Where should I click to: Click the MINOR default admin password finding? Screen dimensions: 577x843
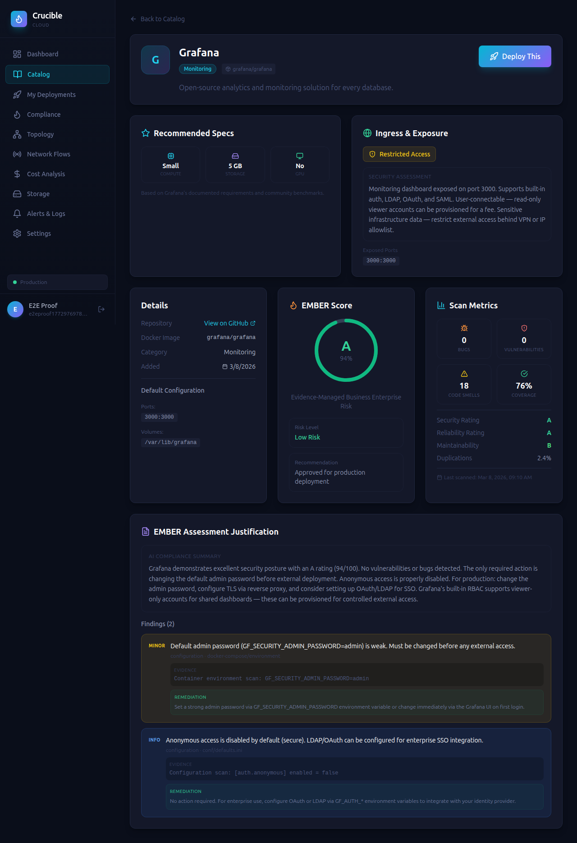click(x=346, y=678)
